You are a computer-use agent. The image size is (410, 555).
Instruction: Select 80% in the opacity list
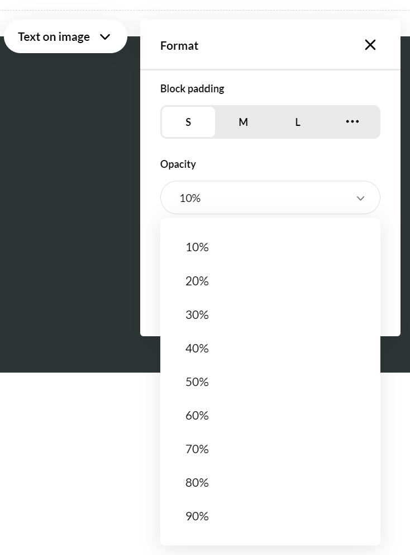coord(197,483)
